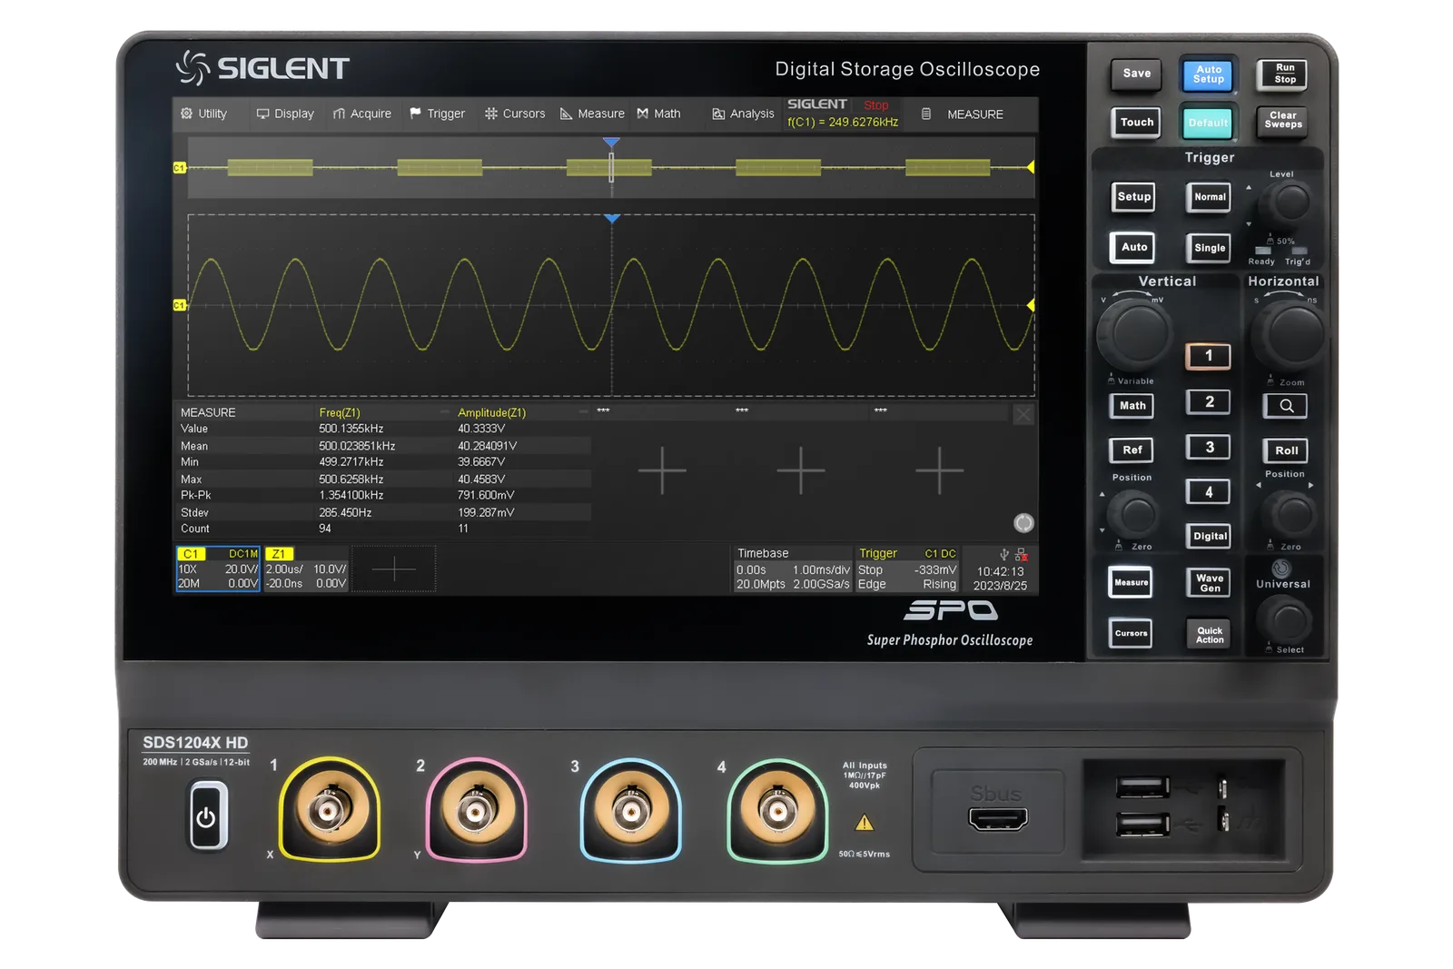Click the lower USB port
This screenshot has width=1453, height=969.
1142,824
